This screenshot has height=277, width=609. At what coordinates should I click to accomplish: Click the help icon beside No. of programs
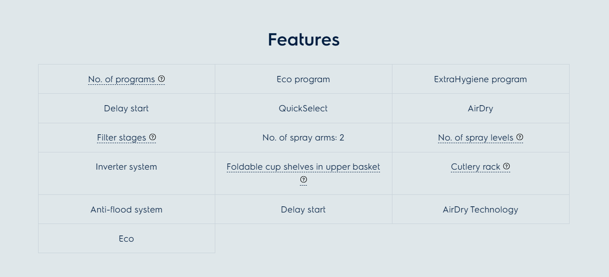tap(162, 79)
